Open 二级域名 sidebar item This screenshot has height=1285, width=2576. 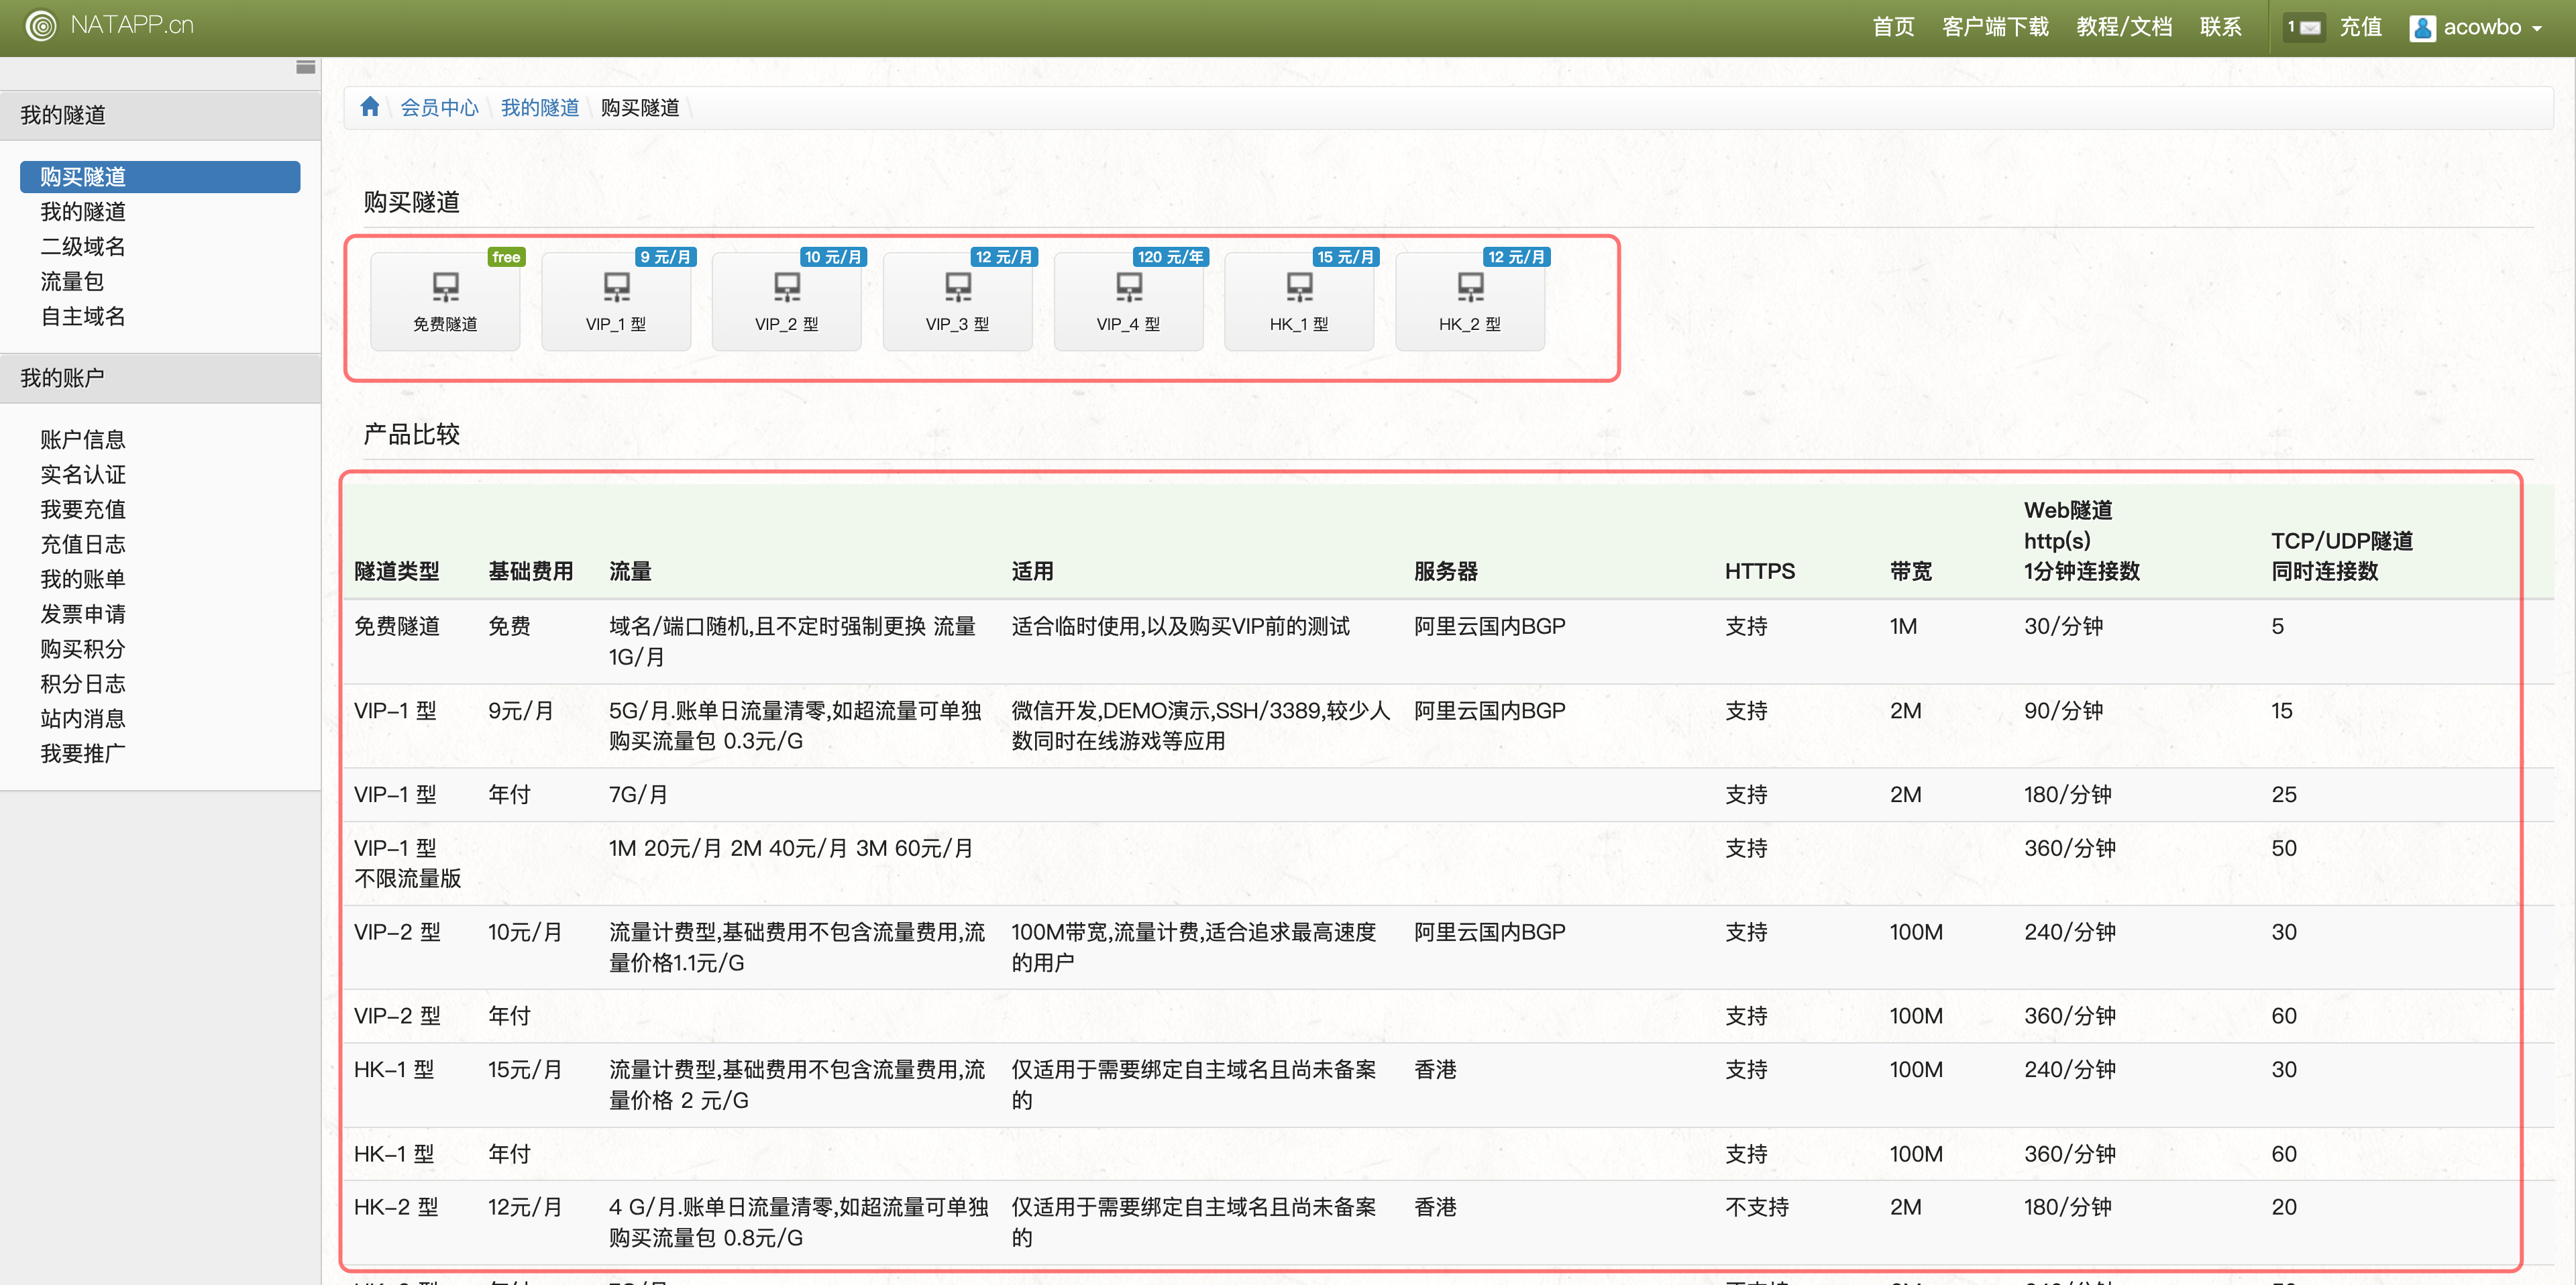point(83,247)
